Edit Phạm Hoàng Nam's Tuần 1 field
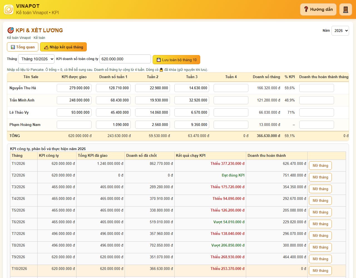Viewport: 356px width, 278px height. click(113, 125)
